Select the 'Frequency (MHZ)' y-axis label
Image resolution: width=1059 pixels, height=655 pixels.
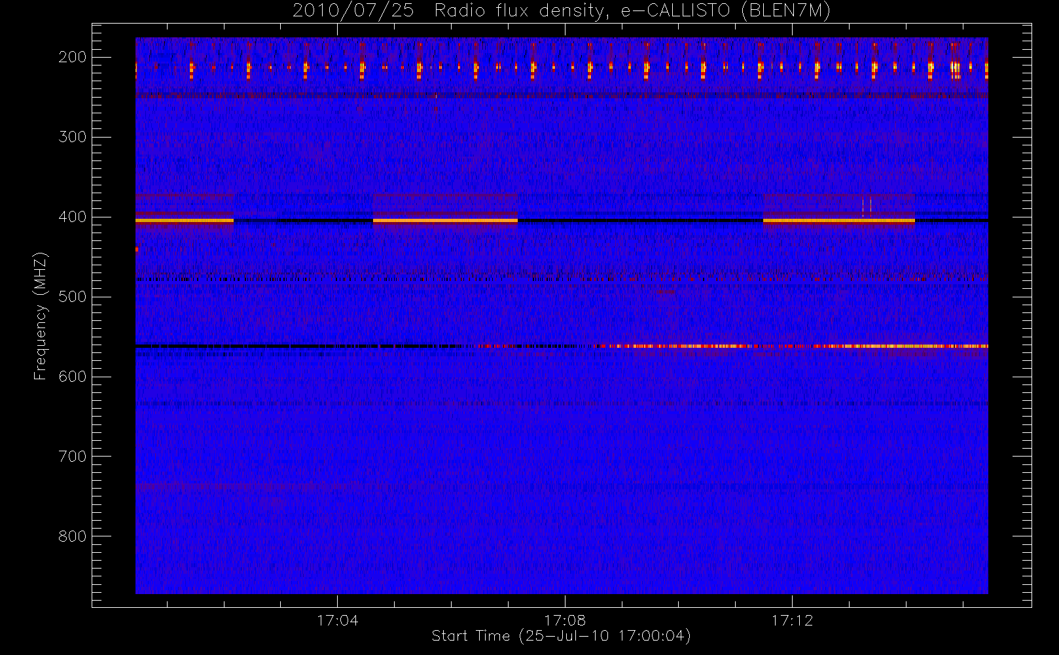(x=41, y=316)
